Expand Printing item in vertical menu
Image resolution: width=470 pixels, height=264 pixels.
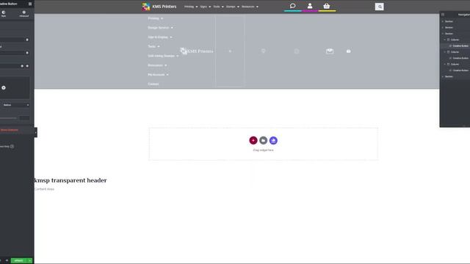click(x=155, y=18)
